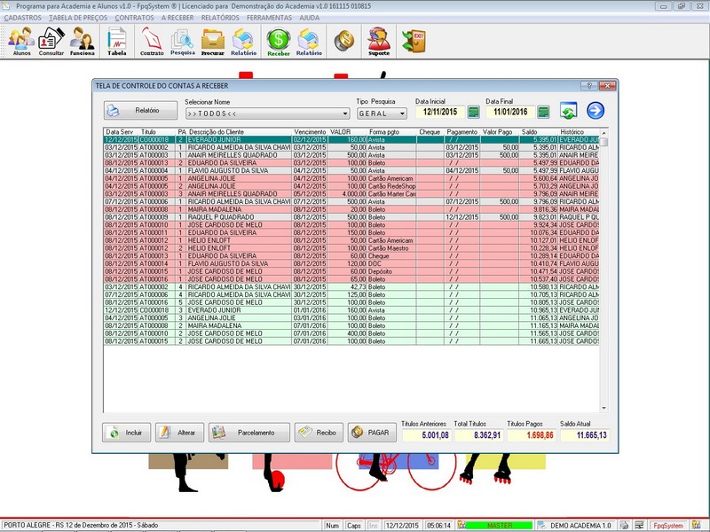
Task: Select EVERADO JUNIOR row due 01/01/2016
Action: tap(351, 310)
